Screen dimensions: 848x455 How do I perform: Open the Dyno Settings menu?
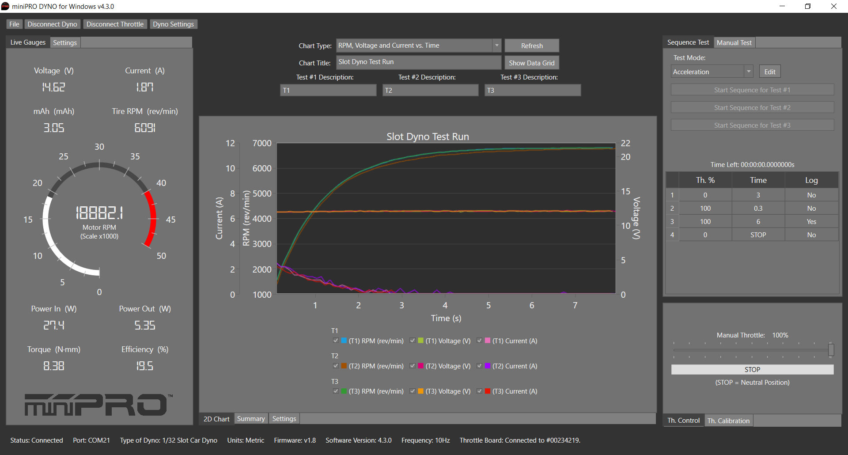pyautogui.click(x=173, y=24)
